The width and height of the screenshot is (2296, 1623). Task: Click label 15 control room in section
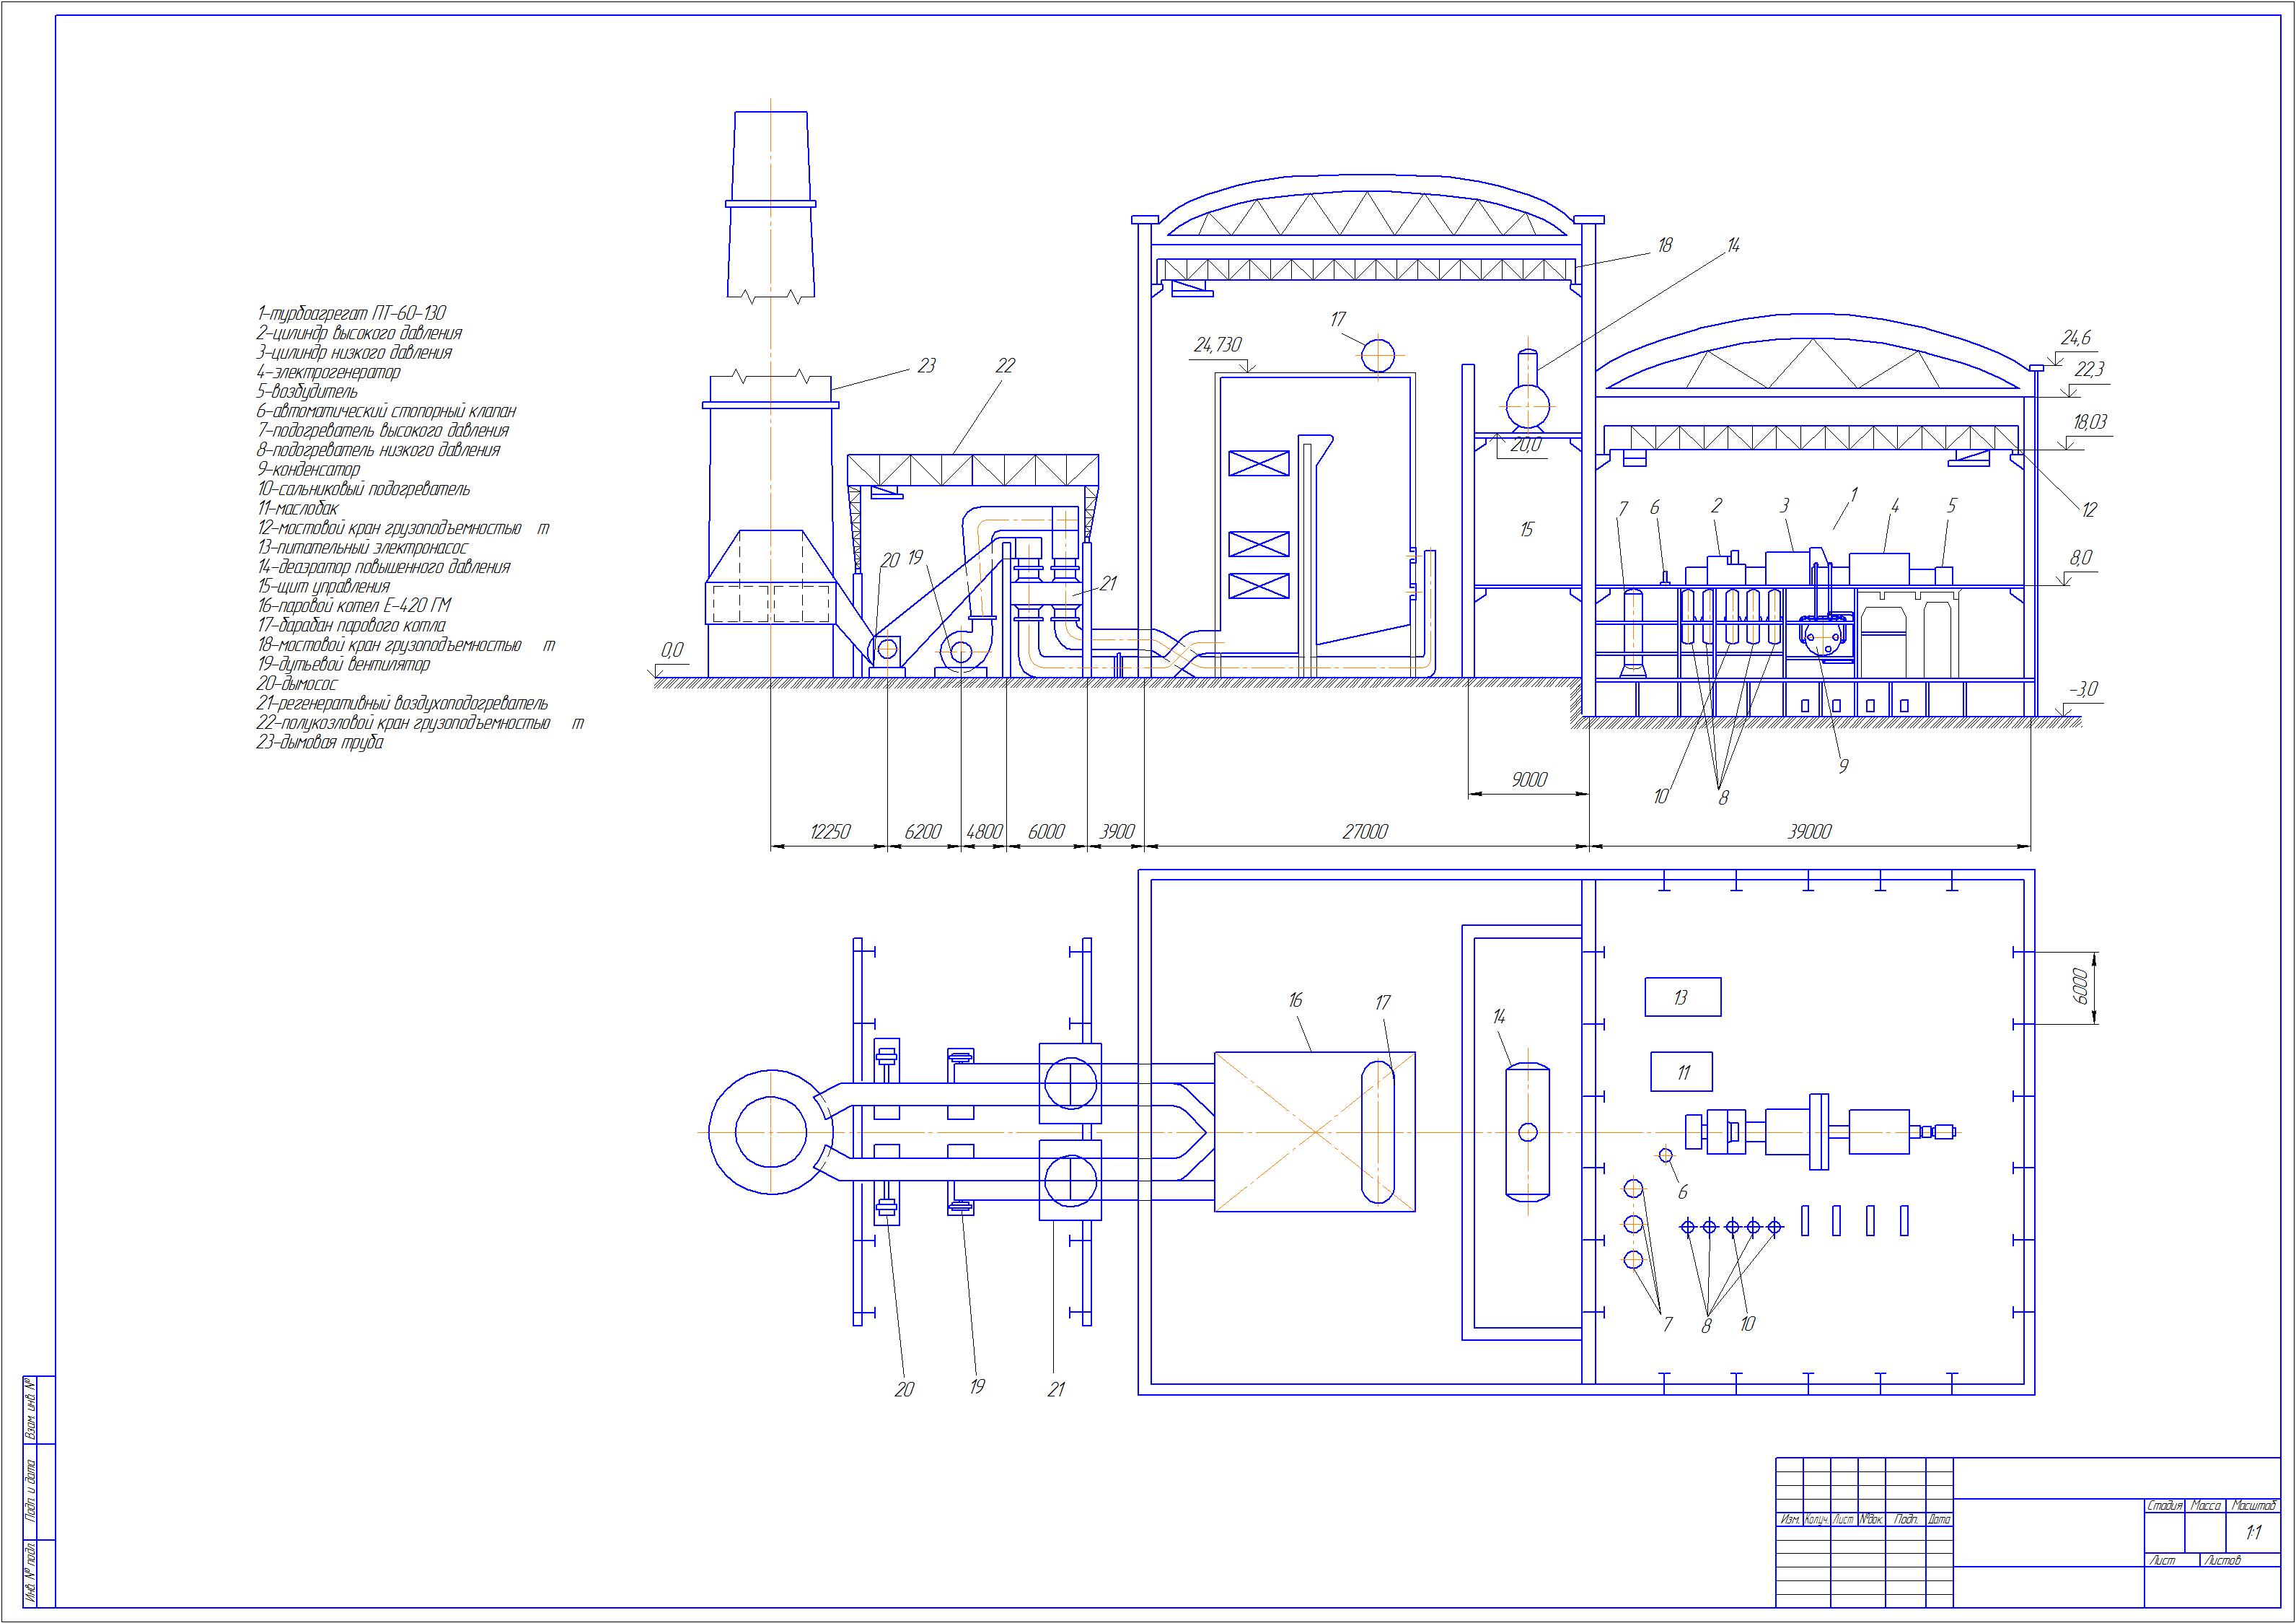point(1526,530)
